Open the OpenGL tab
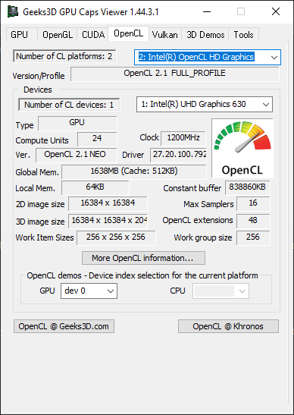The image size is (294, 415). click(58, 35)
